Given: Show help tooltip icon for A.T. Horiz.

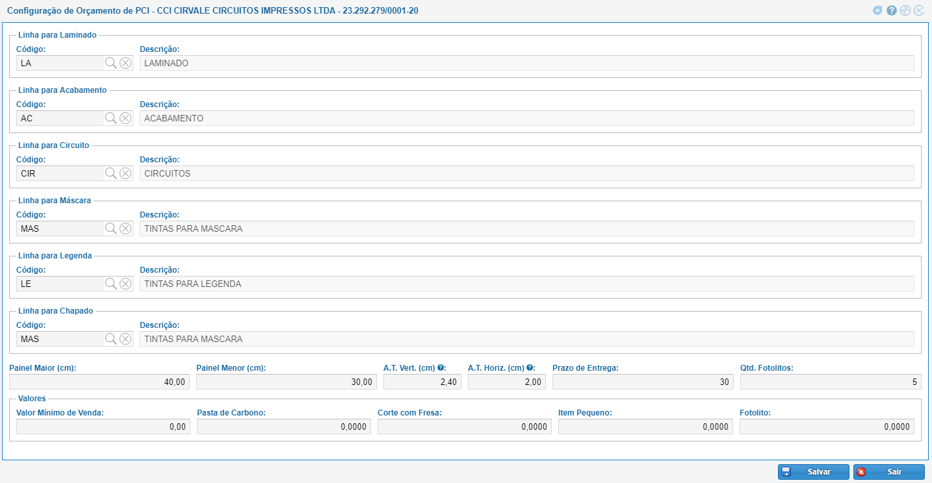Looking at the screenshot, I should pyautogui.click(x=530, y=367).
